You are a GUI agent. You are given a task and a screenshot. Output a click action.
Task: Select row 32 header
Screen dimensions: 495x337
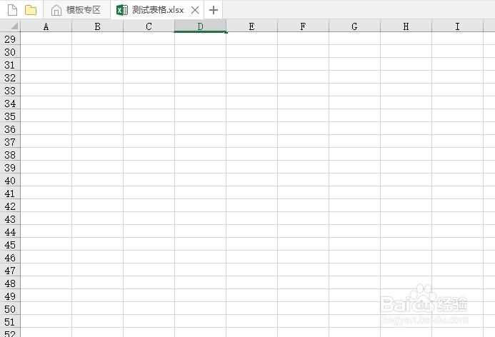click(10, 78)
